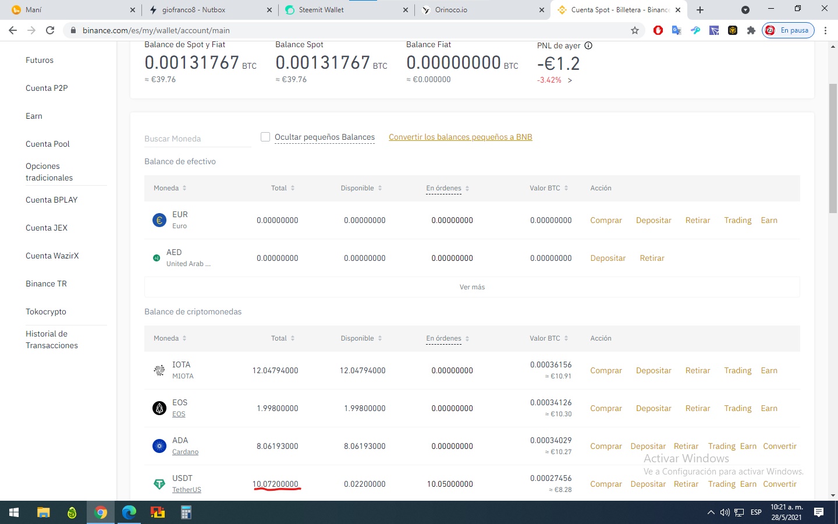The image size is (838, 524).
Task: Sort crypto balance table by Total
Action: pyautogui.click(x=283, y=338)
